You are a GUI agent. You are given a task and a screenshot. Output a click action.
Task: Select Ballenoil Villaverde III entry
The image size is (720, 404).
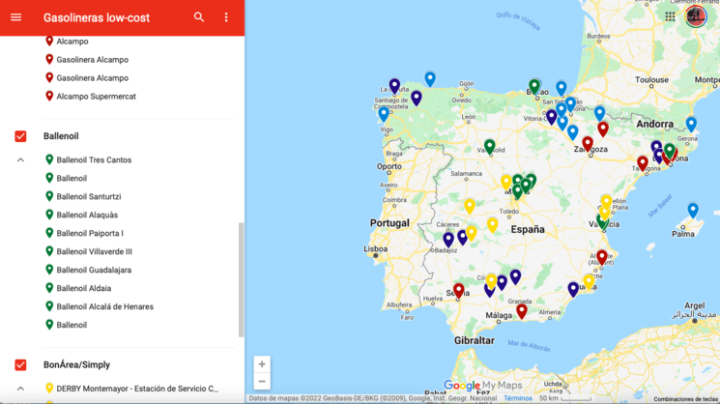pos(94,251)
